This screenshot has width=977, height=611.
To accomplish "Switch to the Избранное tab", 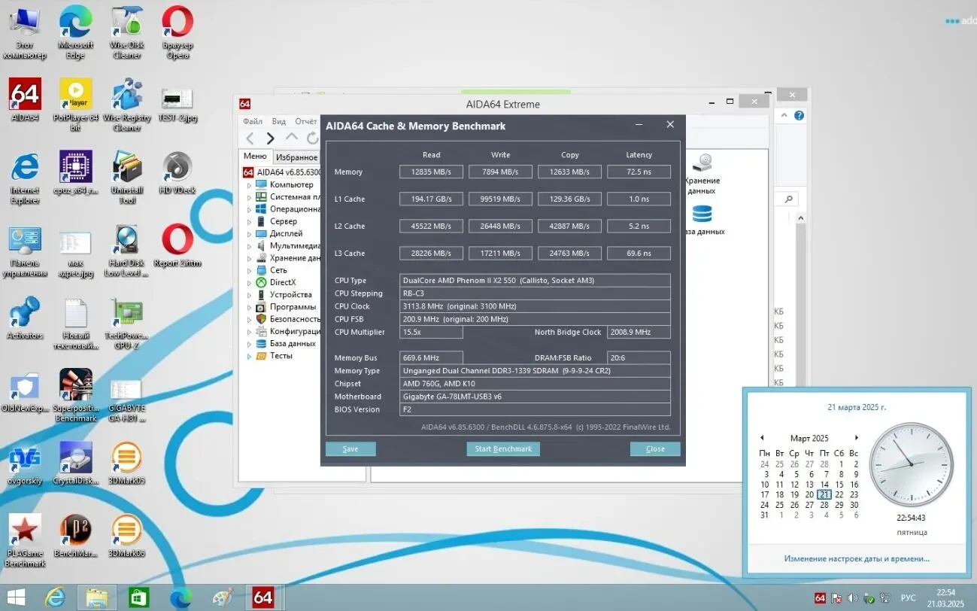I will pos(296,157).
